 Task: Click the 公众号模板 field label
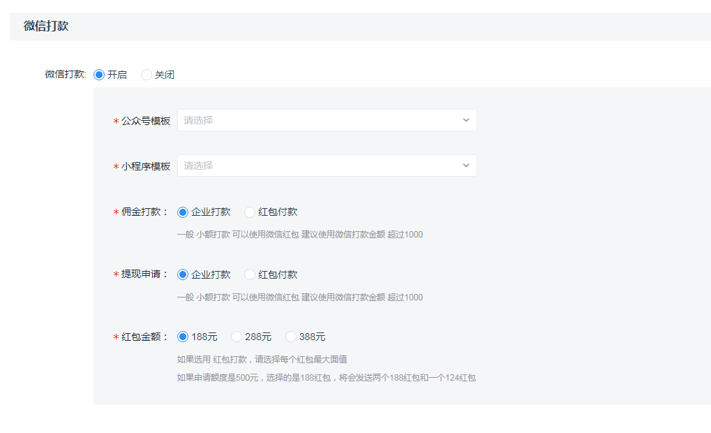click(x=146, y=121)
